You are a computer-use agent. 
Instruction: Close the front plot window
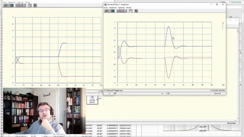(x=223, y=5)
